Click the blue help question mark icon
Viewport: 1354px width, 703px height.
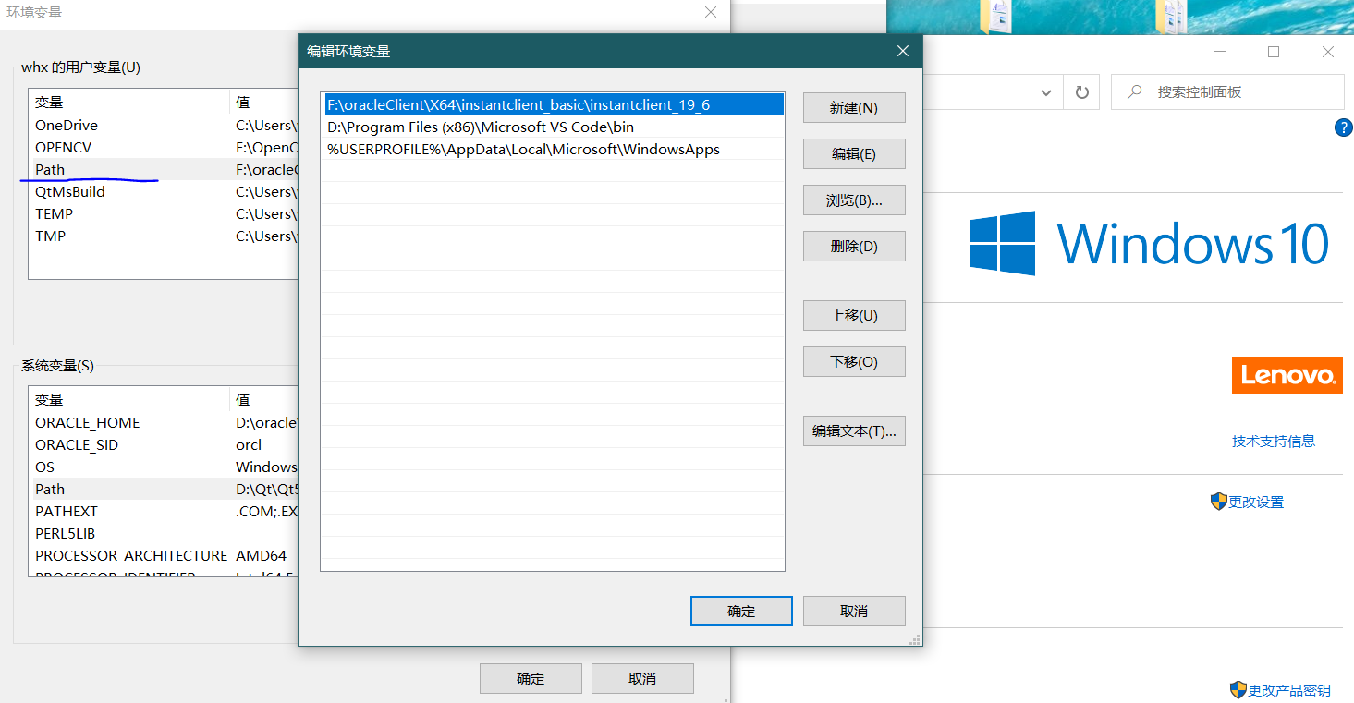pyautogui.click(x=1343, y=127)
